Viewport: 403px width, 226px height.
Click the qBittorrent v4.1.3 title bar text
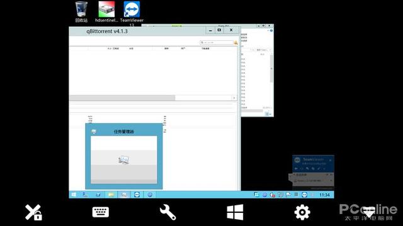[107, 31]
